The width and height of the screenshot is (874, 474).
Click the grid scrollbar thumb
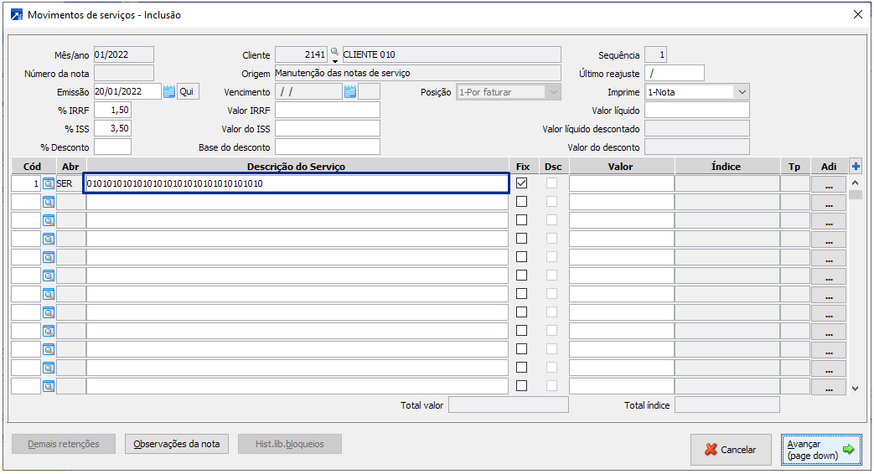tap(856, 195)
